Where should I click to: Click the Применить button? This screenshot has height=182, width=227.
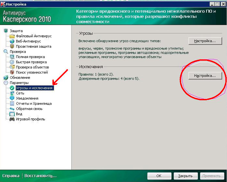point(212,176)
